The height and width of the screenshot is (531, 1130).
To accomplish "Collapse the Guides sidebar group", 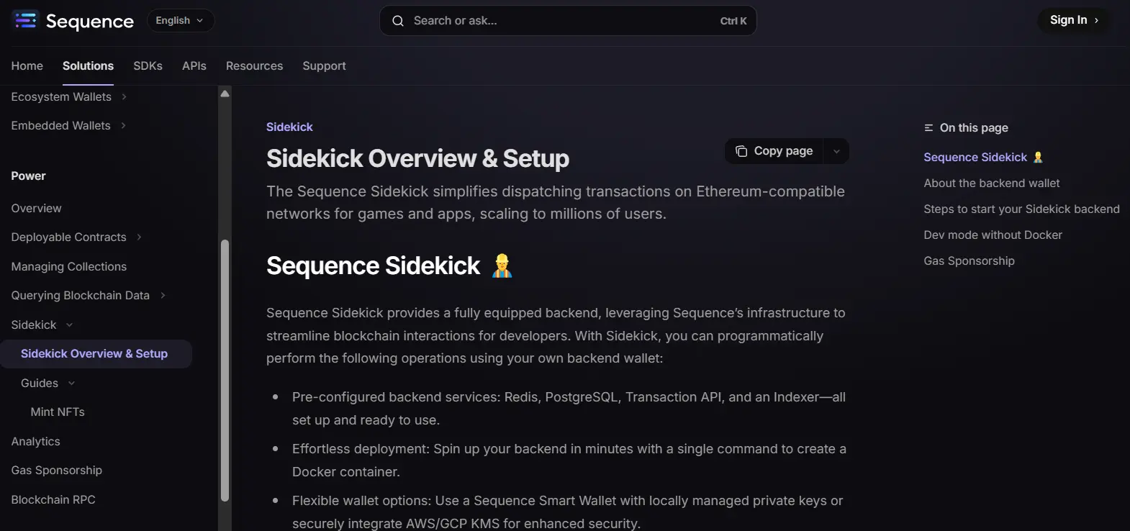I will [71, 383].
